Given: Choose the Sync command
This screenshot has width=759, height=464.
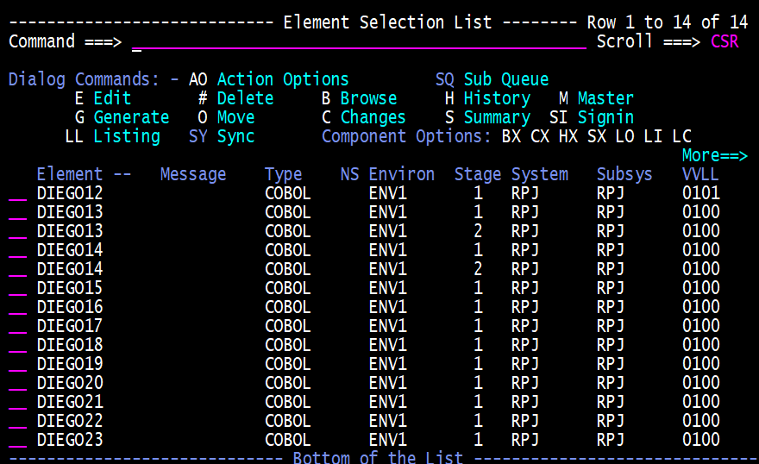Looking at the screenshot, I should 235,136.
